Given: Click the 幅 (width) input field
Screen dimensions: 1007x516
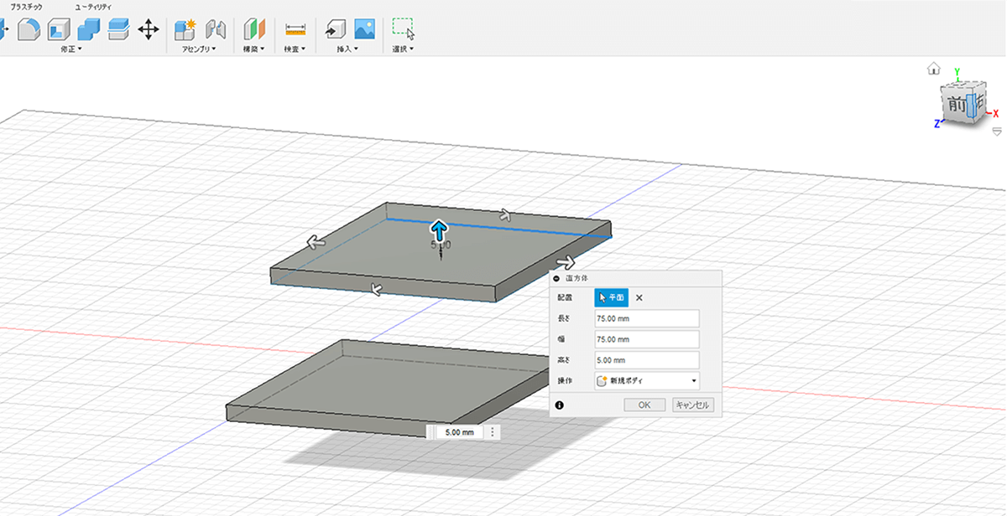Looking at the screenshot, I should point(647,339).
